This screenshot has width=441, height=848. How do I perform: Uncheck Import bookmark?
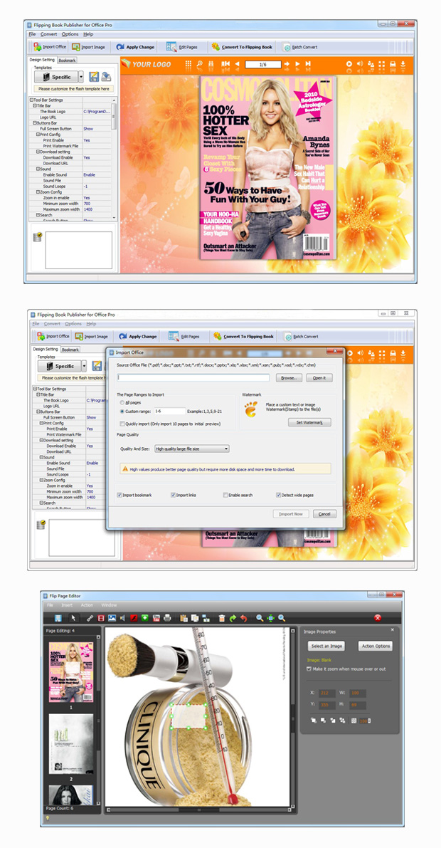119,495
